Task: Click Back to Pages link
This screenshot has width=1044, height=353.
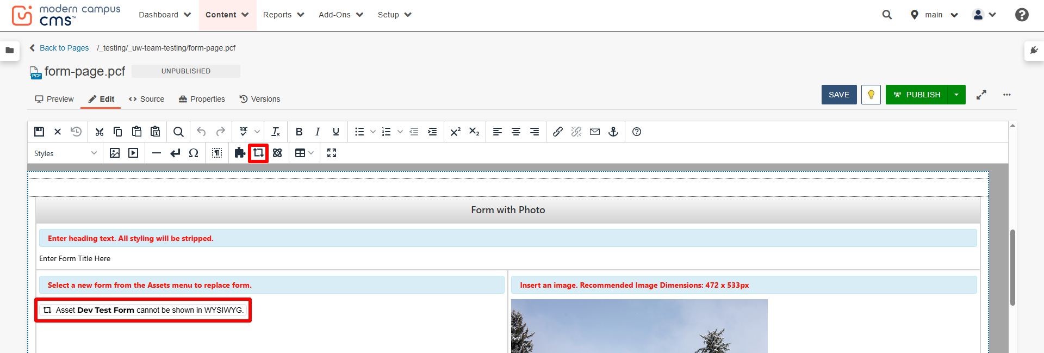Action: pos(59,48)
